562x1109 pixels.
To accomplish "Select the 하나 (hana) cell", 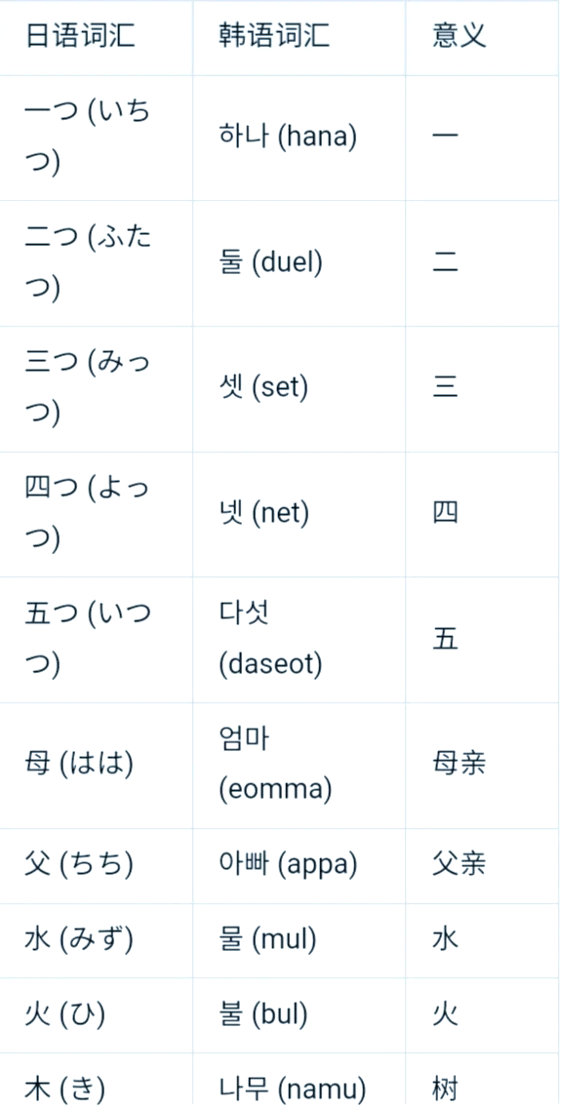I will pyautogui.click(x=299, y=138).
